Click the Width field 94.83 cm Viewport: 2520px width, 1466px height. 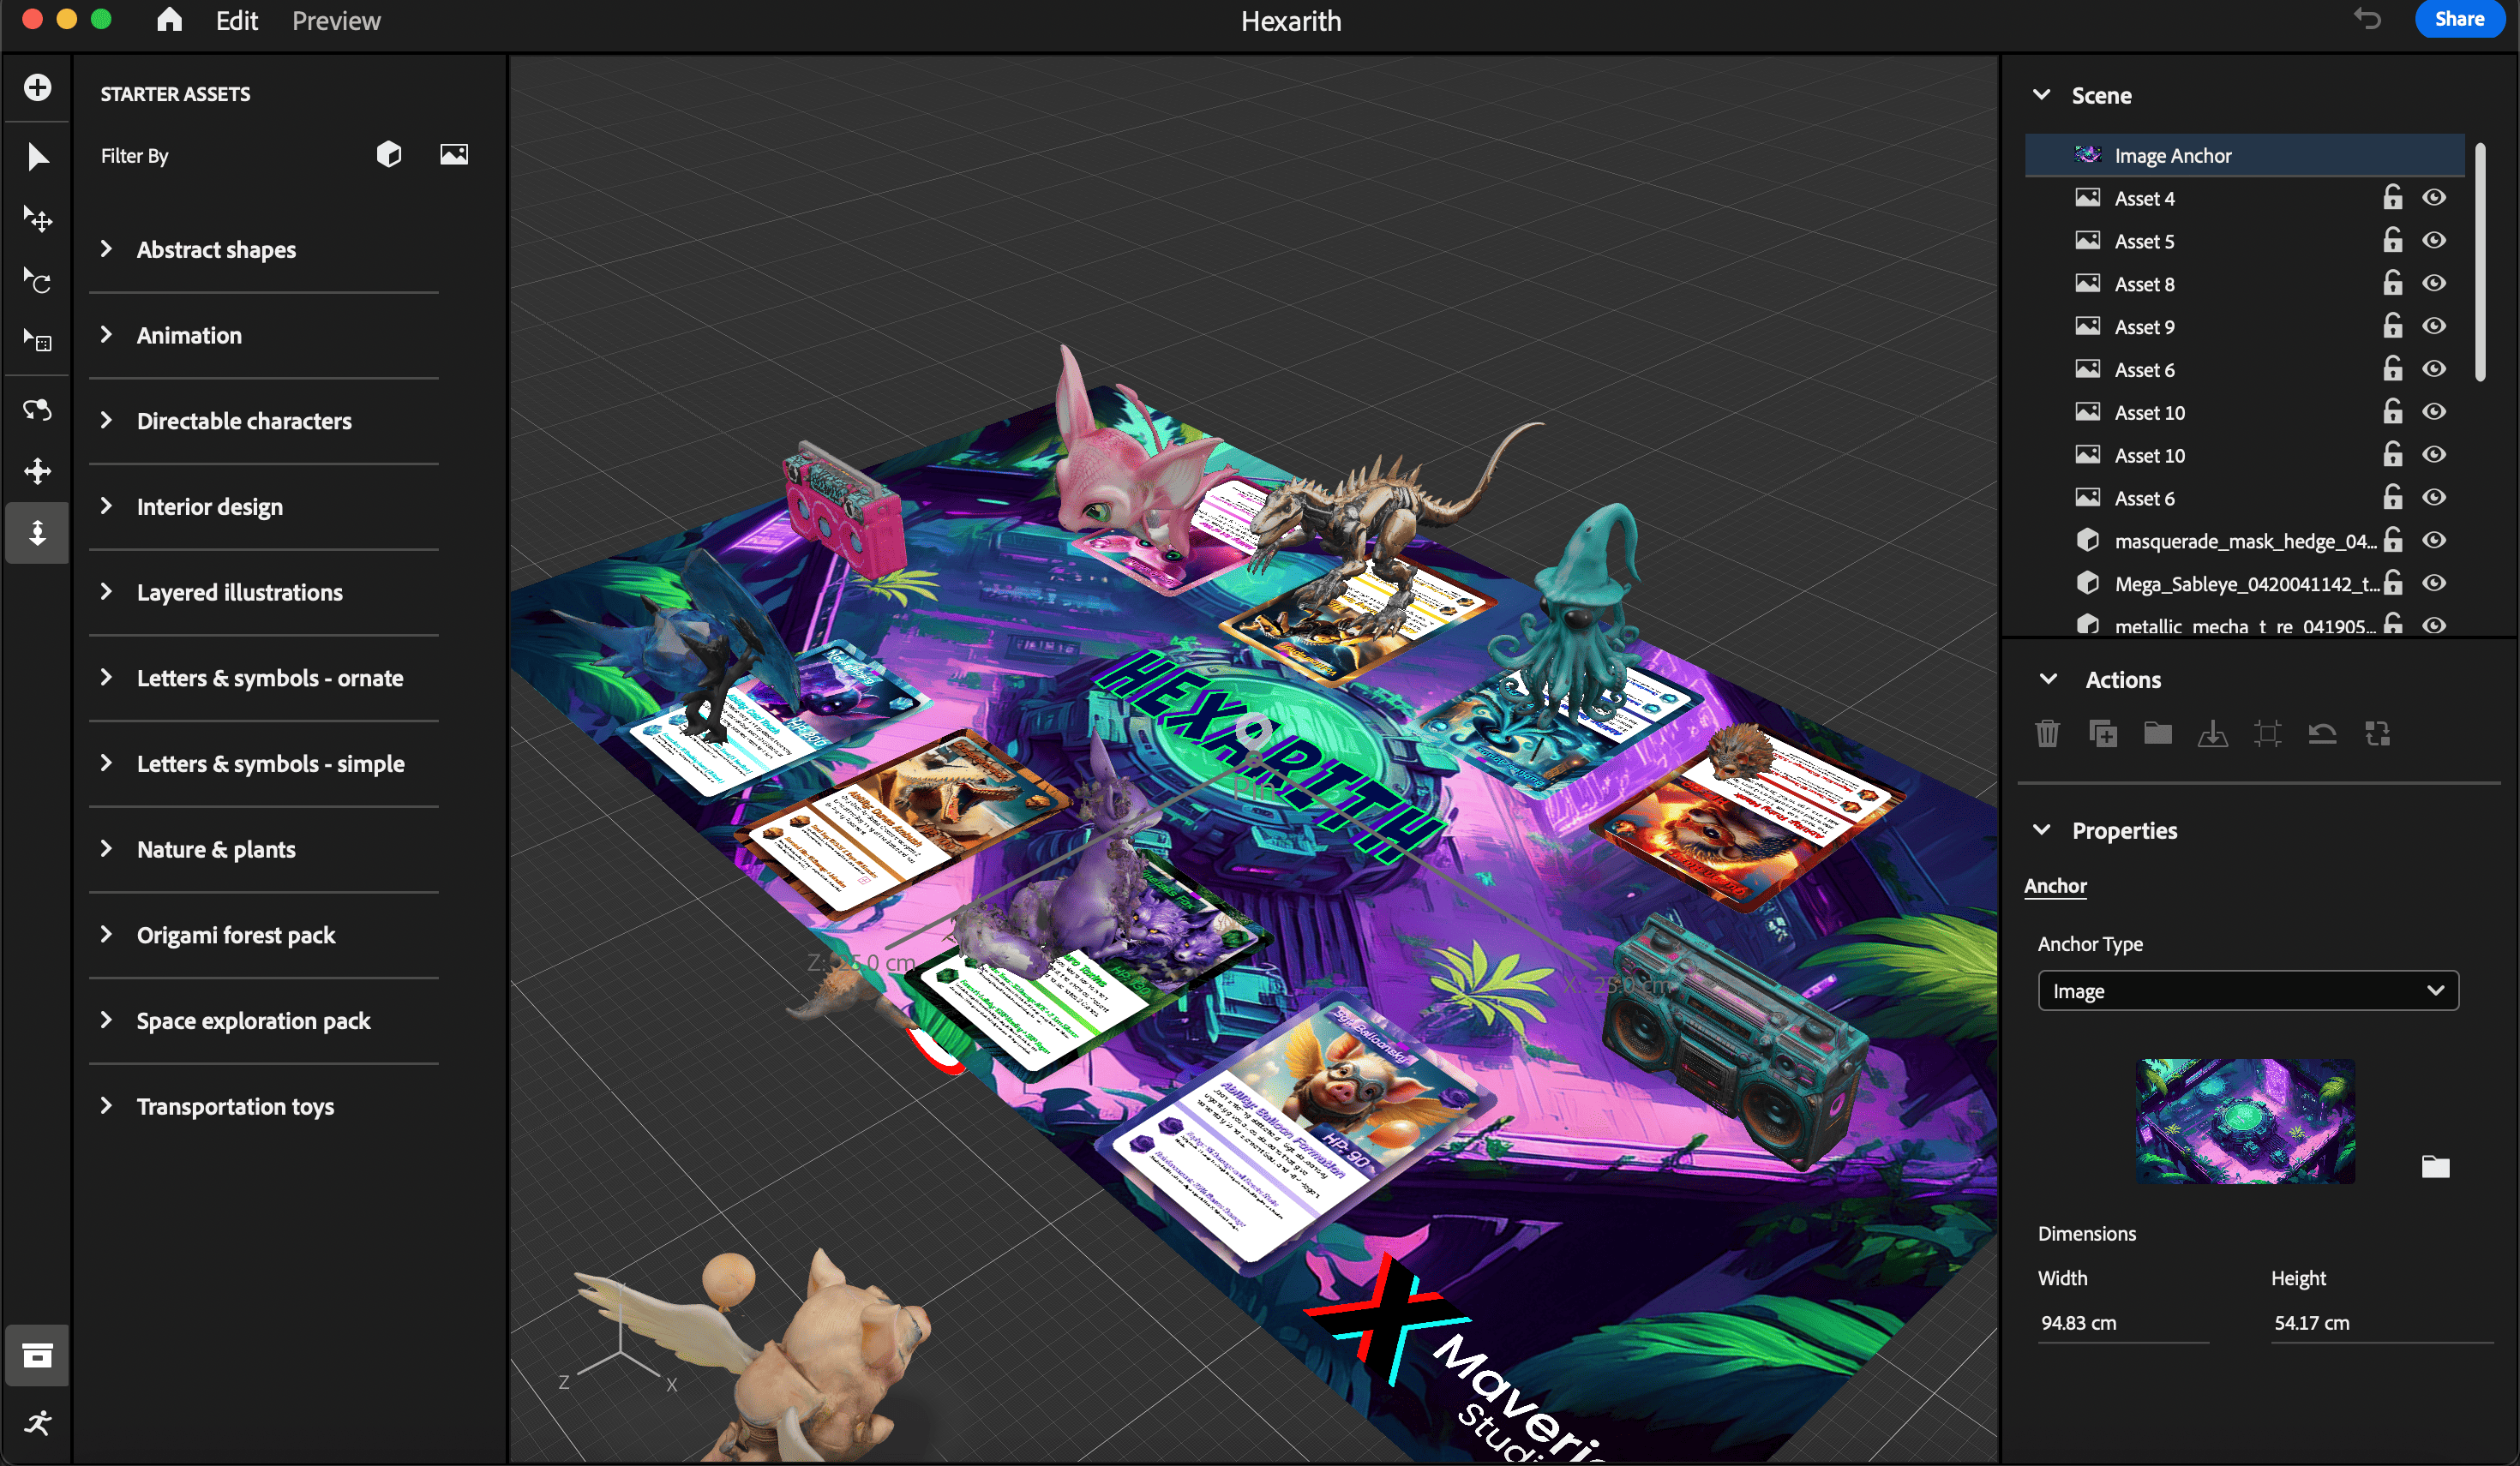pyautogui.click(x=2122, y=1323)
